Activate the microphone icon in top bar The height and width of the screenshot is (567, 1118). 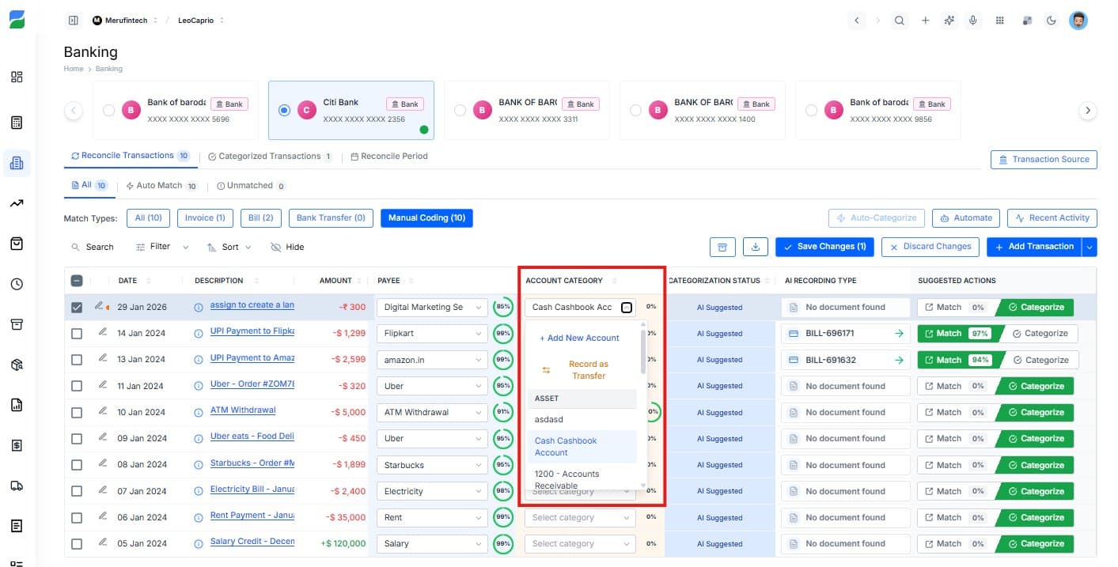tap(973, 20)
